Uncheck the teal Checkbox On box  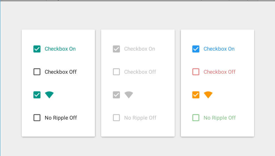click(x=37, y=49)
